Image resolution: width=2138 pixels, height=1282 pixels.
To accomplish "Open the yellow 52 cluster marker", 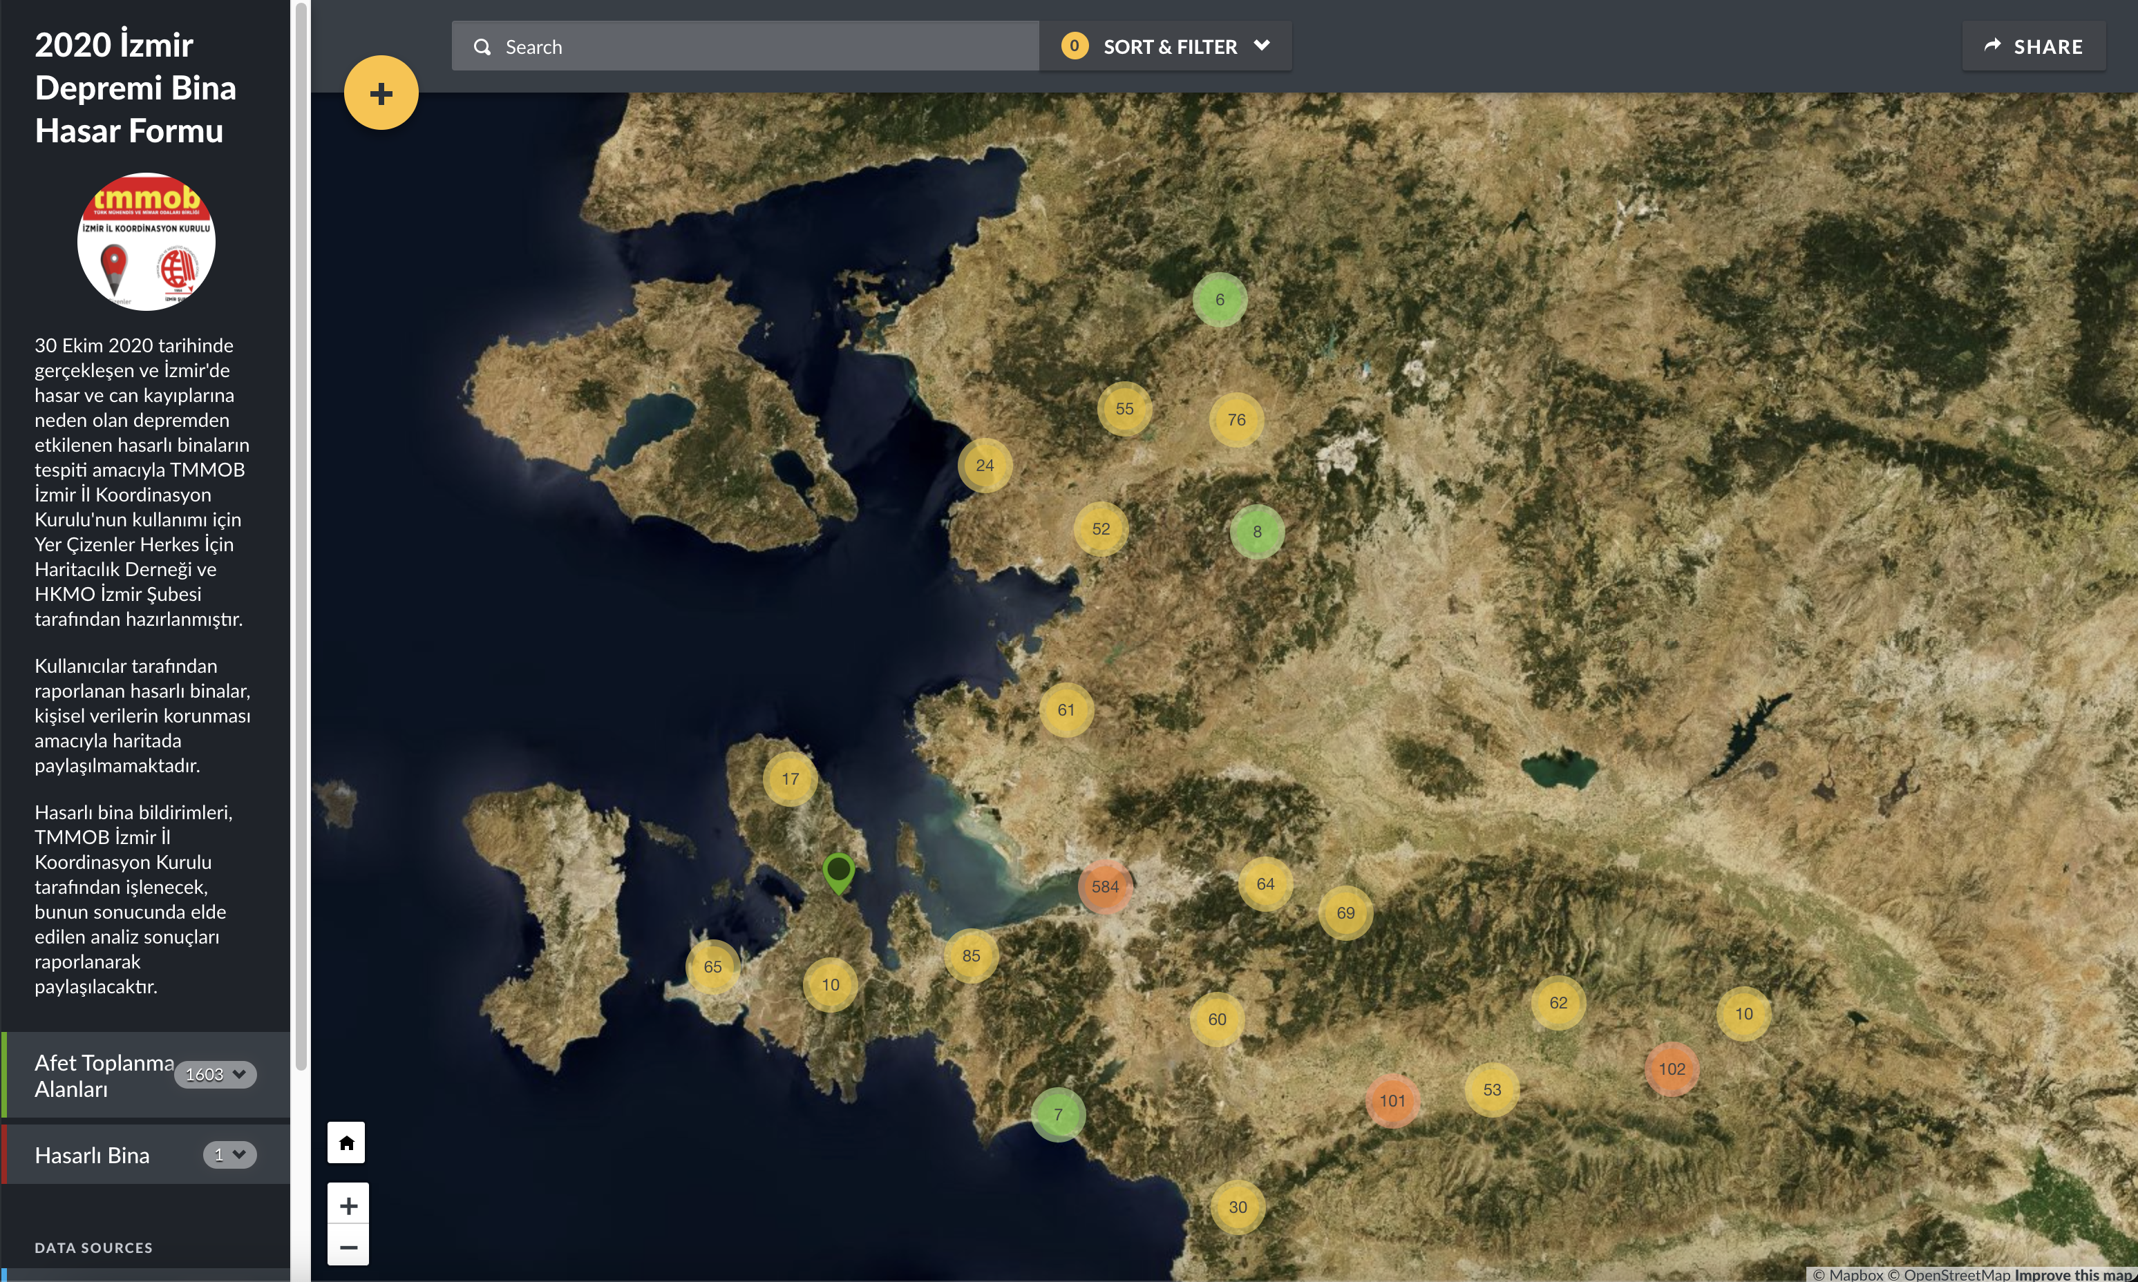I will 1100,528.
